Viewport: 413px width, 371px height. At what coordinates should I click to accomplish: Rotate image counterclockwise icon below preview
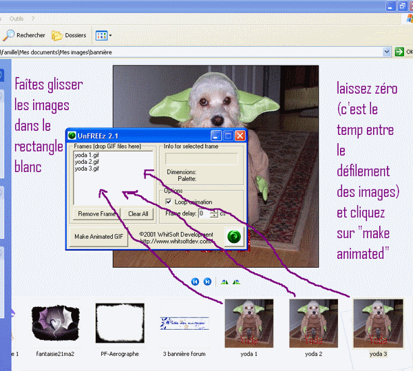236,282
